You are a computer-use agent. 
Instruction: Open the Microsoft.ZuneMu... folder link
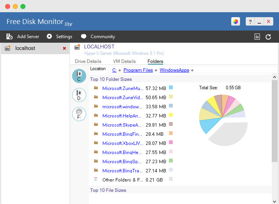coord(122,88)
